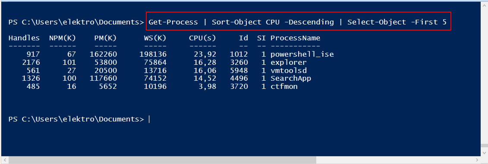
Task: Click the horizontal scrollbar right arrow
Action: click(477, 160)
